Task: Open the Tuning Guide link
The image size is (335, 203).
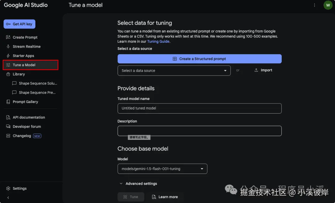Action: click(159, 41)
